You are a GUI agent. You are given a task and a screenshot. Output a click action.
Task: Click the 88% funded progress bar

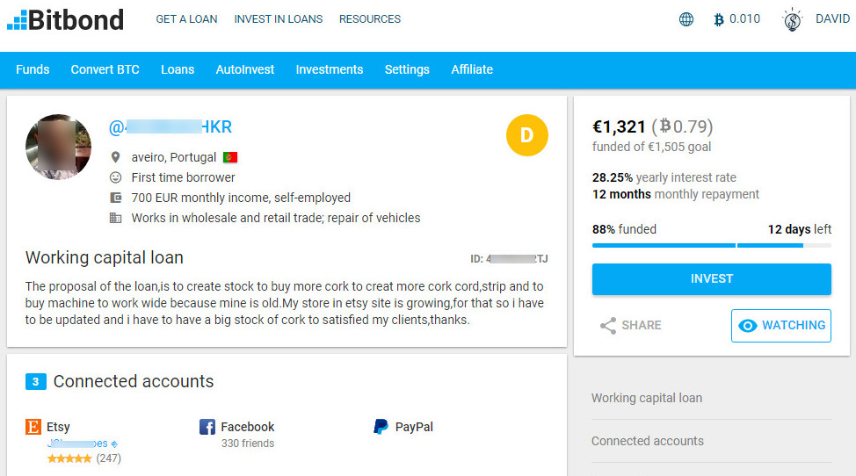711,246
